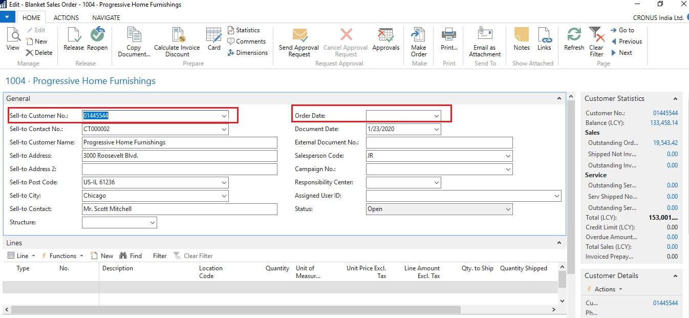
Task: Click Calculate Invoice Discount icon
Action: 177,41
